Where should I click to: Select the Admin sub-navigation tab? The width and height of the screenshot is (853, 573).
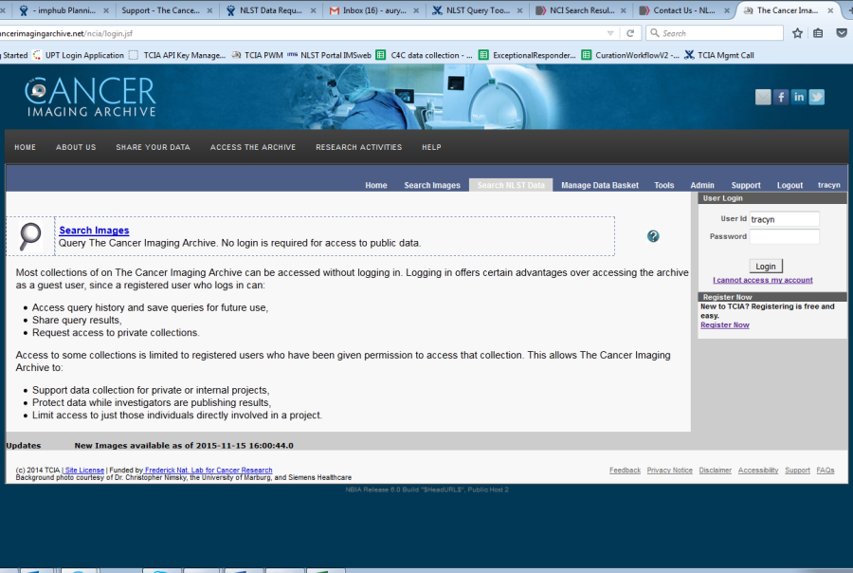701,185
